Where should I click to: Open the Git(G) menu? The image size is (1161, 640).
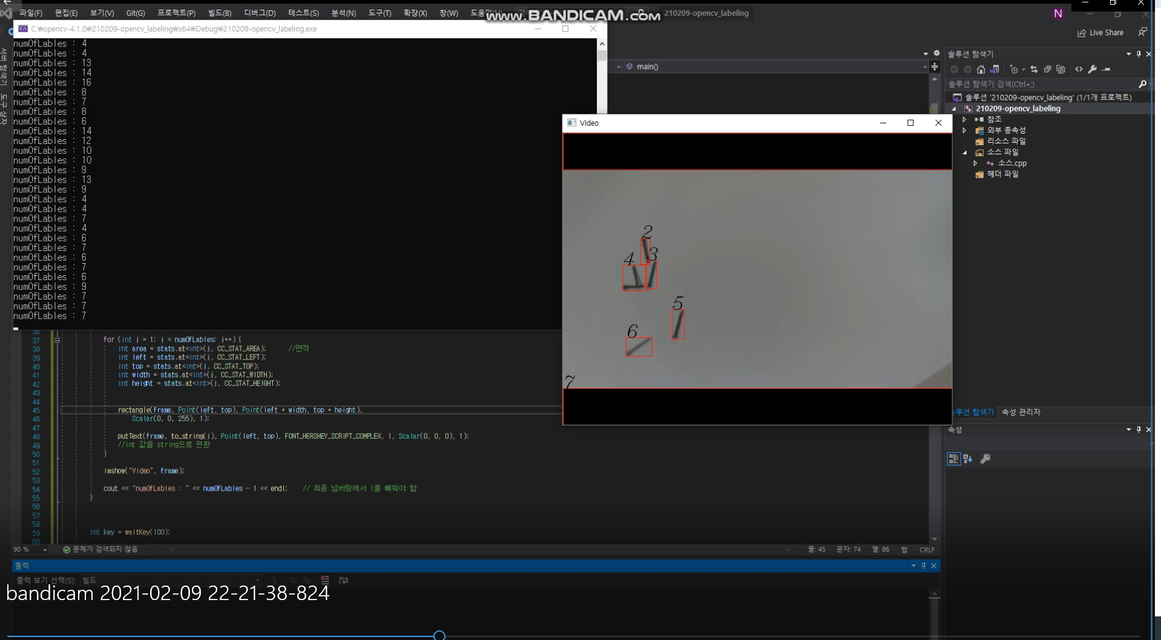pyautogui.click(x=136, y=13)
